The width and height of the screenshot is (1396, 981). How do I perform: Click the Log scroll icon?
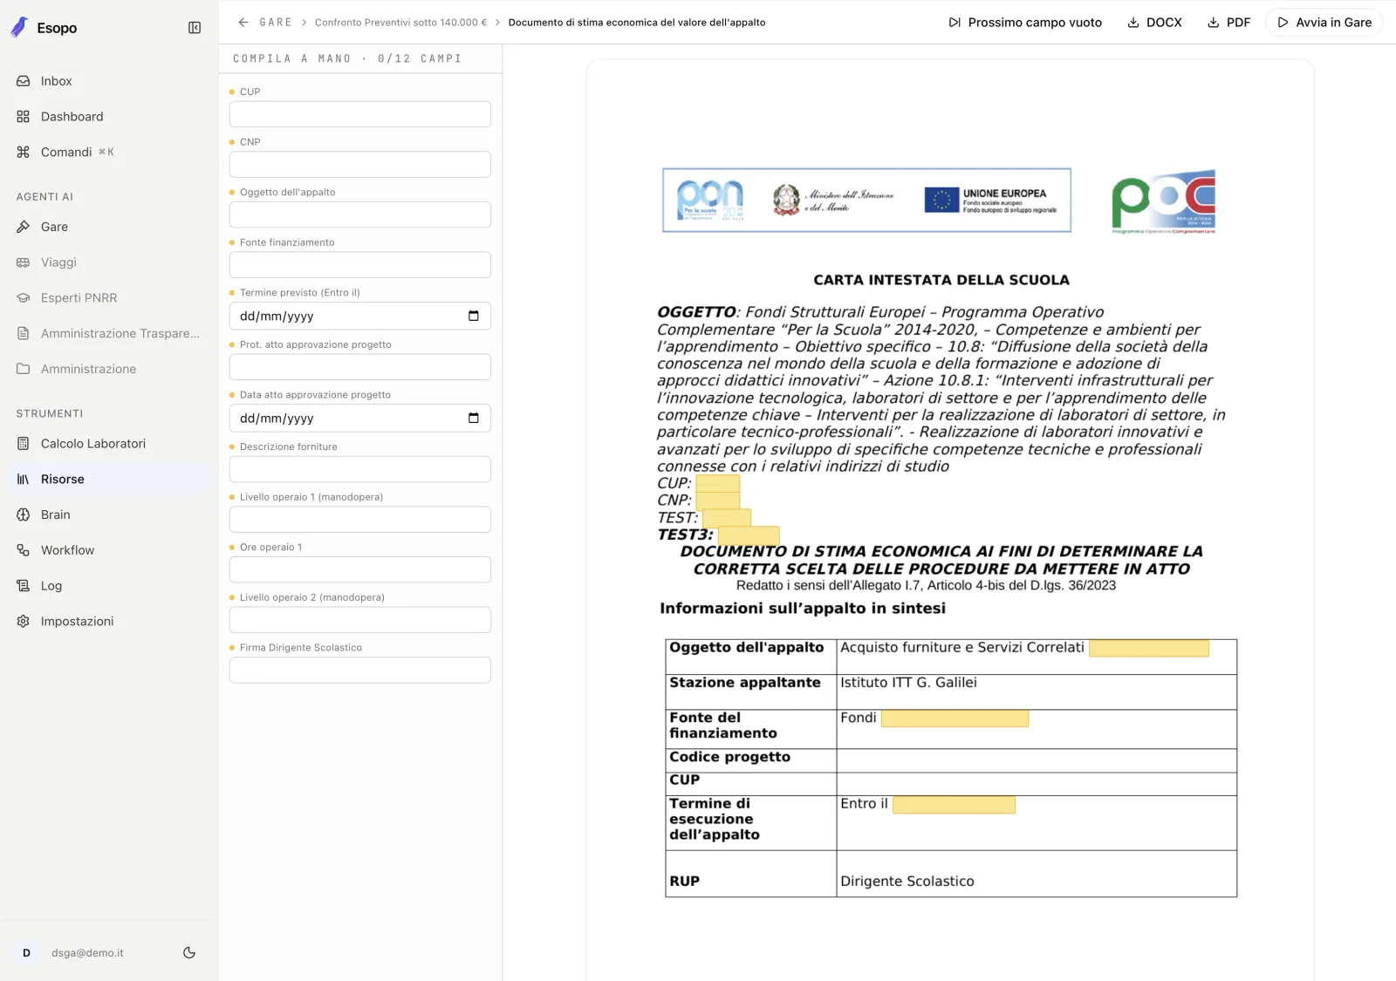(x=24, y=586)
